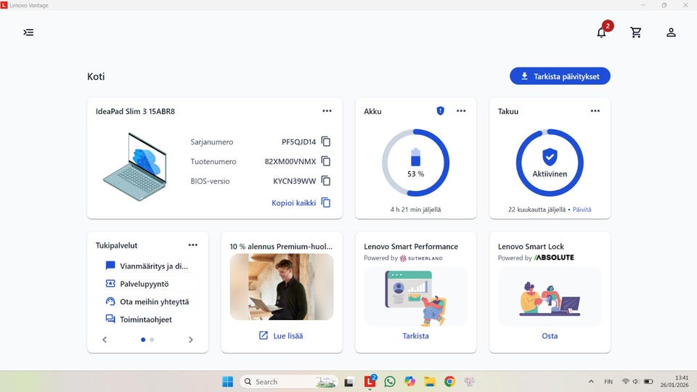Click 22 kuukautta jäljellä text
The height and width of the screenshot is (392, 697).
point(537,209)
